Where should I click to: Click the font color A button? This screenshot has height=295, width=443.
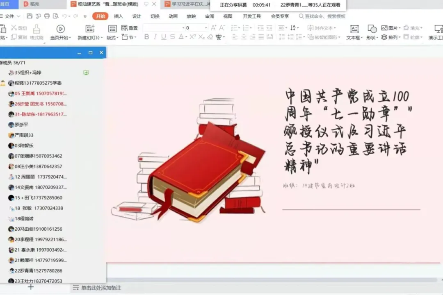click(x=181, y=37)
